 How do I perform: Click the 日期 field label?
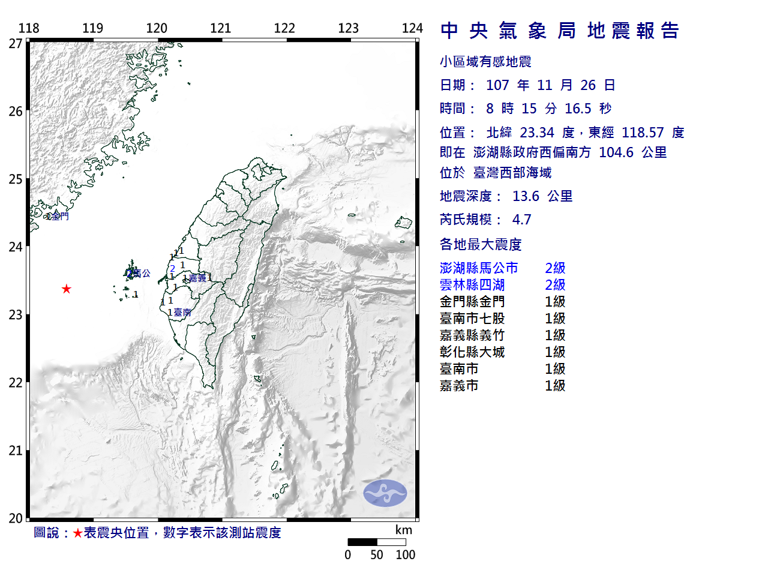(x=457, y=85)
